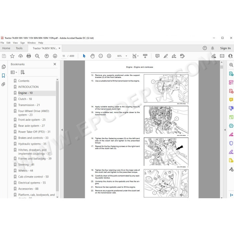This screenshot has width=234, height=234.
Task: Click the Sign In button
Action: click(225, 48)
